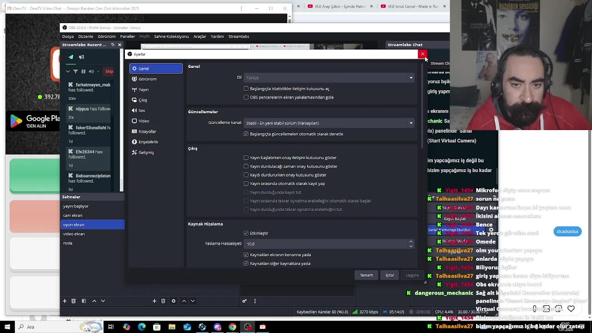Open the Dil language dropdown
The image size is (592, 333).
[x=329, y=78]
